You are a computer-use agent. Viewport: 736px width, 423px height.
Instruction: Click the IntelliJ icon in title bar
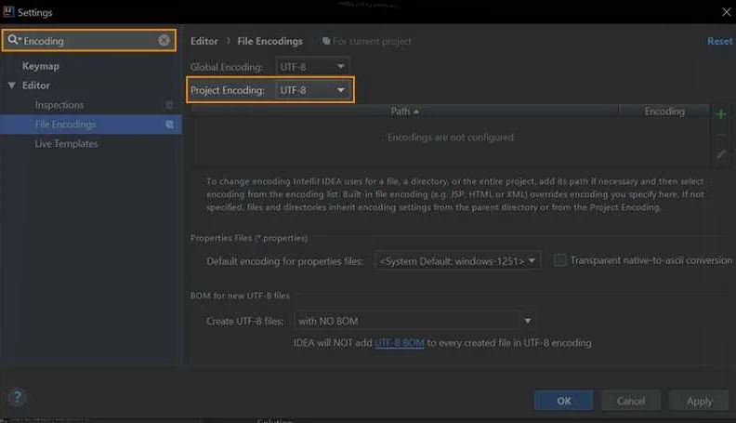pos(8,11)
